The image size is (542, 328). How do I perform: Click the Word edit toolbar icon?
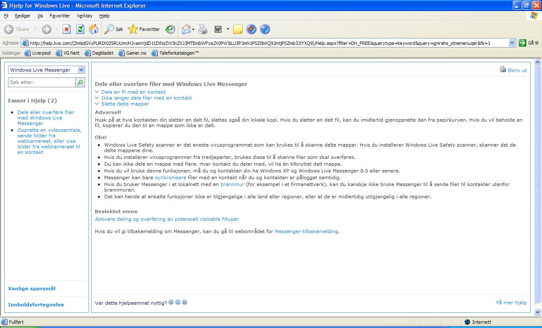pos(218,29)
